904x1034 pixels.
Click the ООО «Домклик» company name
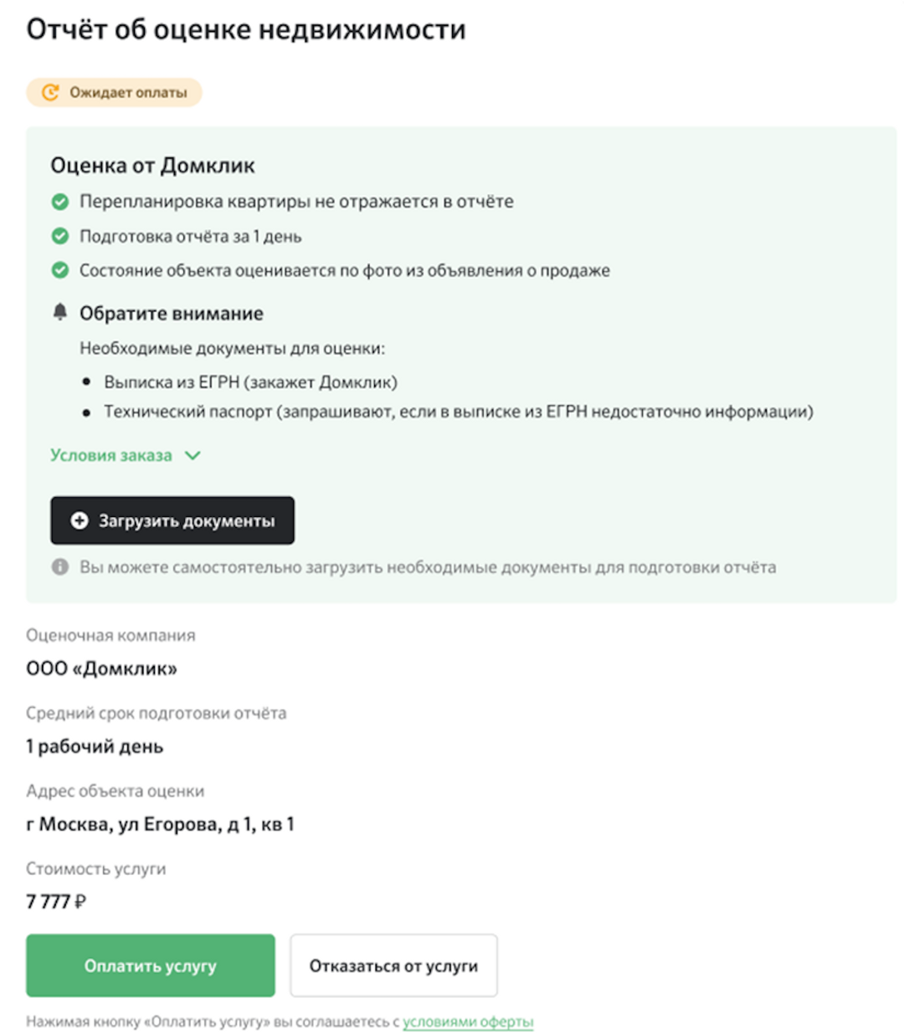tap(102, 668)
